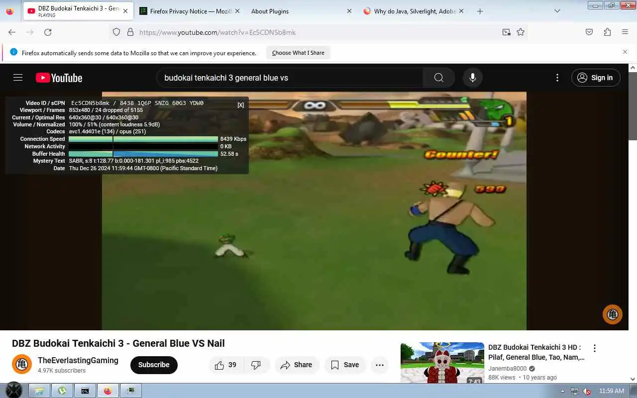Open options menu for the suggested video
The height and width of the screenshot is (398, 637).
pyautogui.click(x=594, y=348)
